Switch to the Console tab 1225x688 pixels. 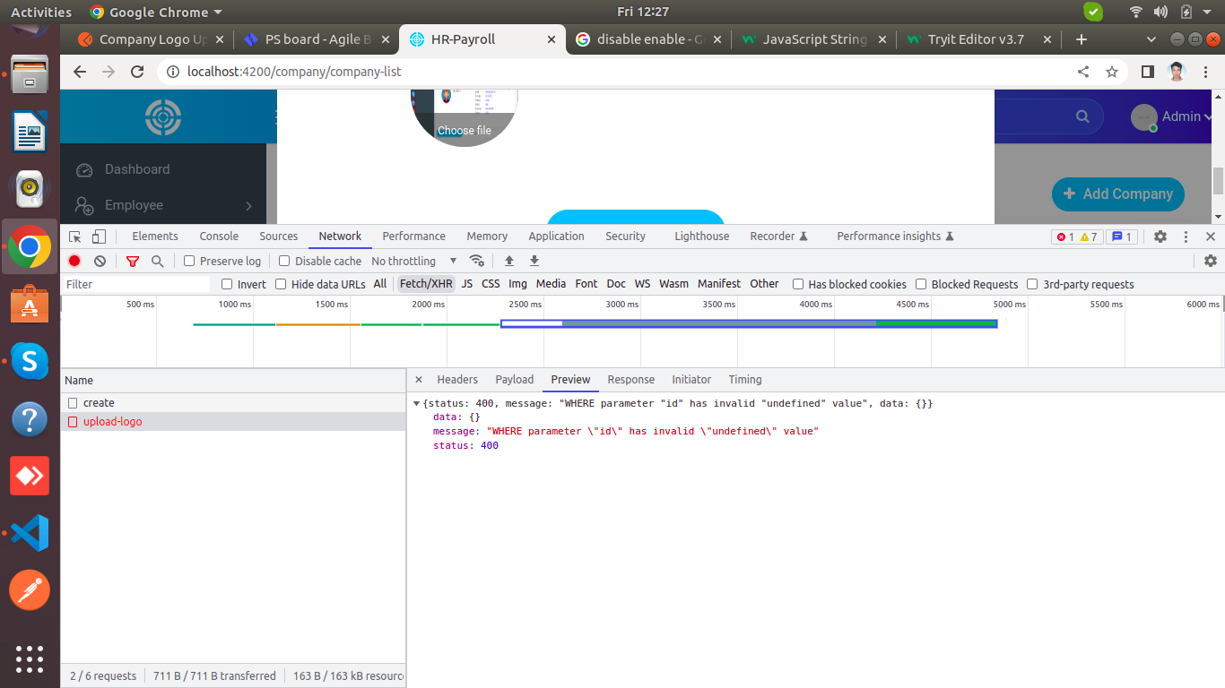pyautogui.click(x=219, y=236)
